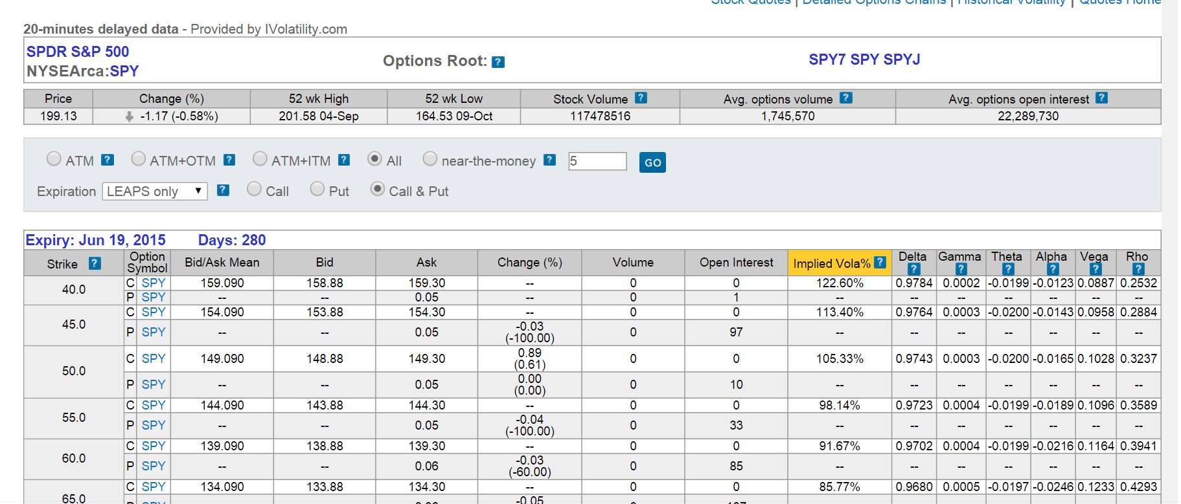Click the GO button

652,162
